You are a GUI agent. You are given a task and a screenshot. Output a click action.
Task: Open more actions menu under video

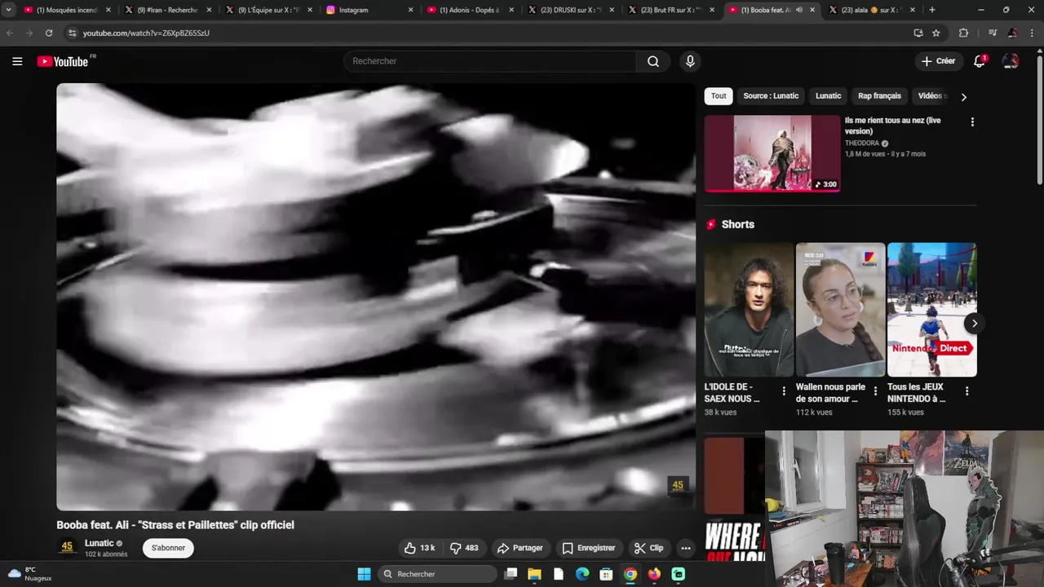pyautogui.click(x=686, y=548)
